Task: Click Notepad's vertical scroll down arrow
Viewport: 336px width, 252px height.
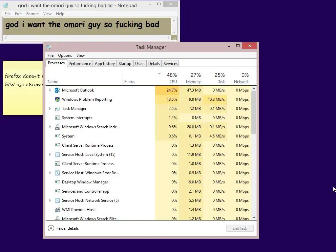Action: [x=174, y=32]
